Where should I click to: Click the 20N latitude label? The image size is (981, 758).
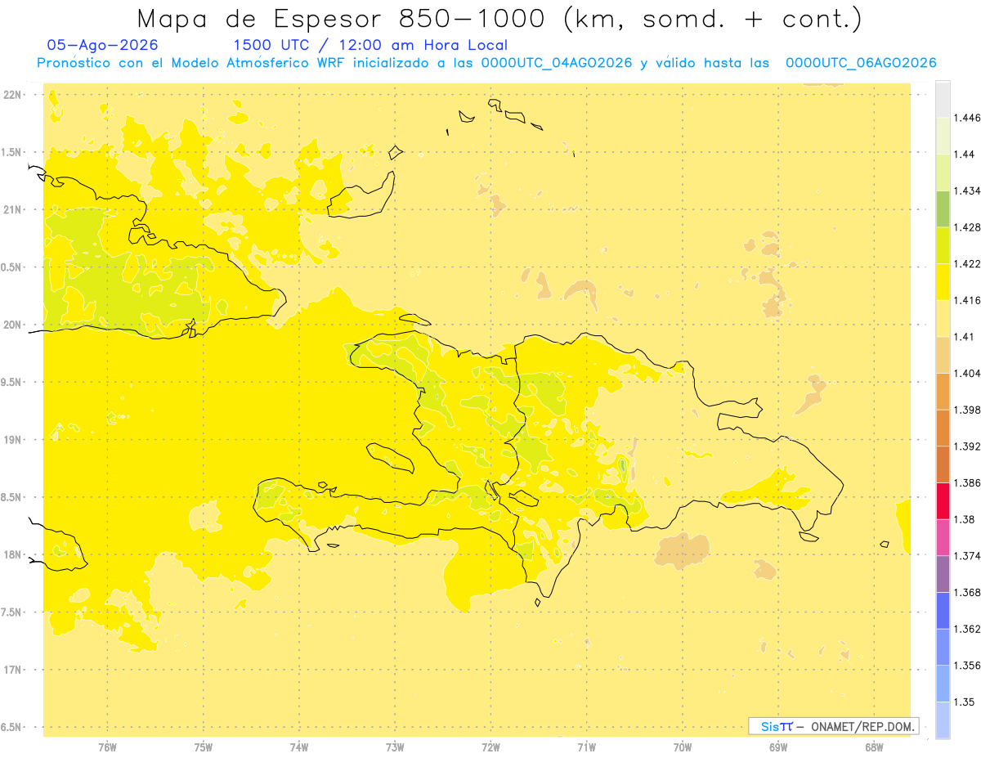(x=12, y=325)
